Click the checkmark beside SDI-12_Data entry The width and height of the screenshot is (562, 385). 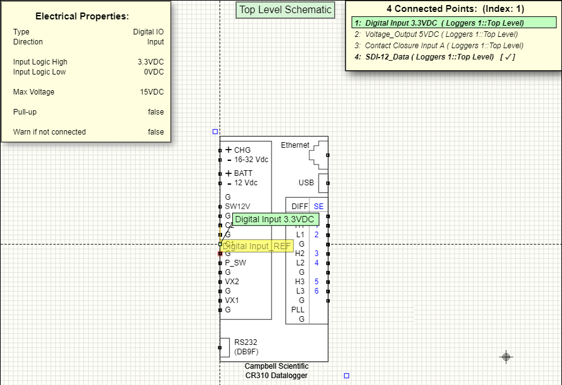point(509,57)
